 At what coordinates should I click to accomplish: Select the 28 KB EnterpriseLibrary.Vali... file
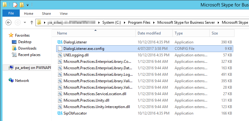pos(98,87)
